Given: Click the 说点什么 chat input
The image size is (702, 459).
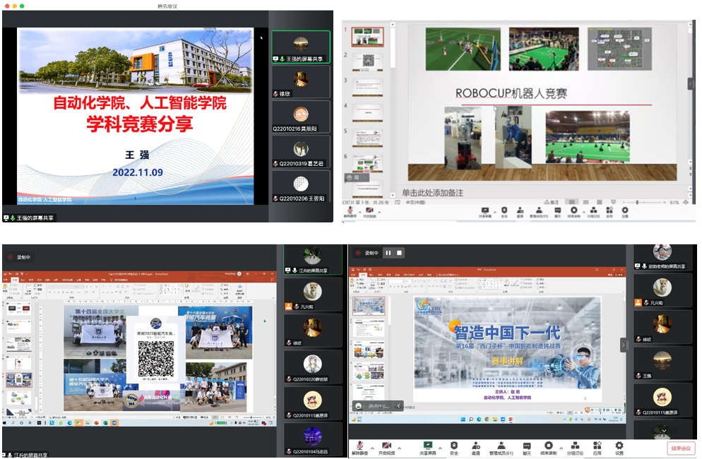Looking at the screenshot, I should [x=379, y=406].
